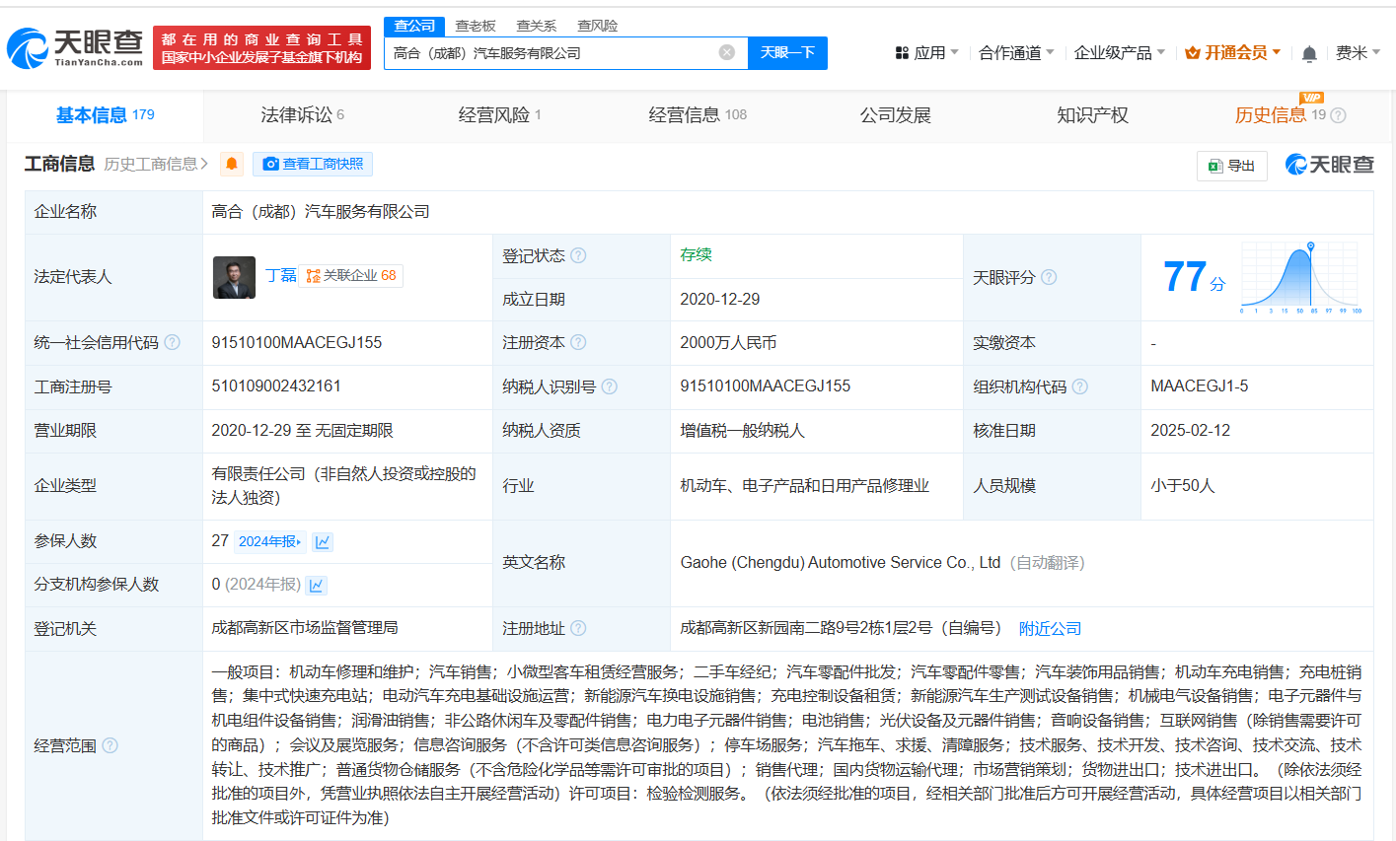Screen dimensions: 1396x841
Task: Expand the 2024年报 report selector
Action: tap(269, 541)
